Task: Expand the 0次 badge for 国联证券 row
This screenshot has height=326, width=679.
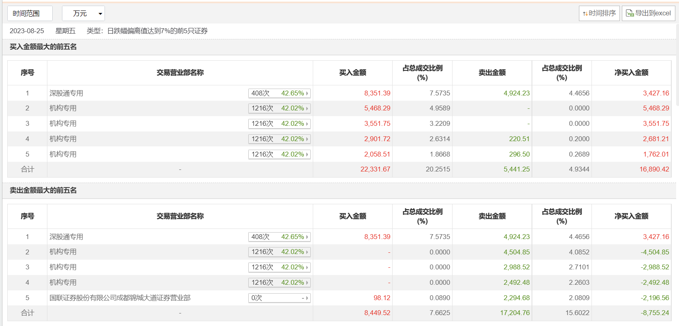Action: tap(279, 298)
